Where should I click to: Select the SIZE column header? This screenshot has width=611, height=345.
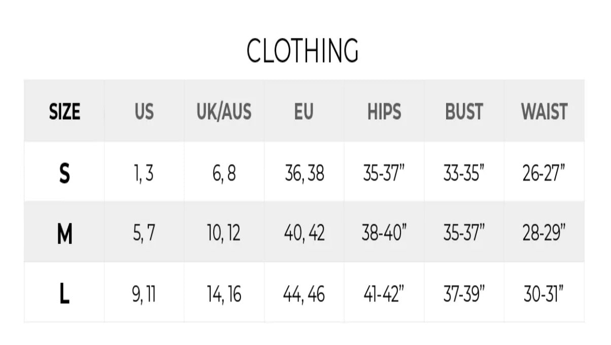64,112
